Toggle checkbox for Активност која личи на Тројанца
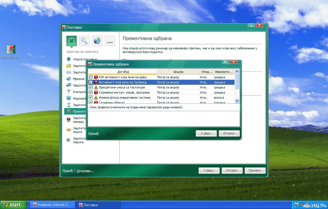328x209 pixels. click(x=91, y=82)
